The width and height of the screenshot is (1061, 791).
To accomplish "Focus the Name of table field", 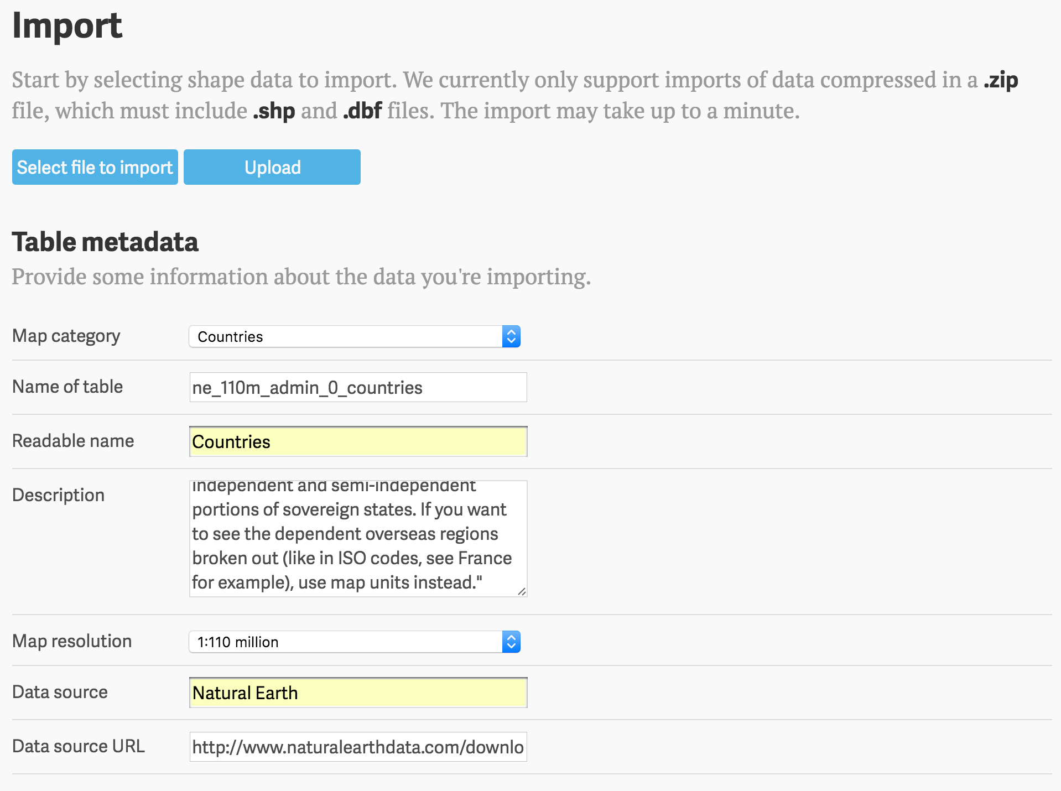I will coord(358,387).
